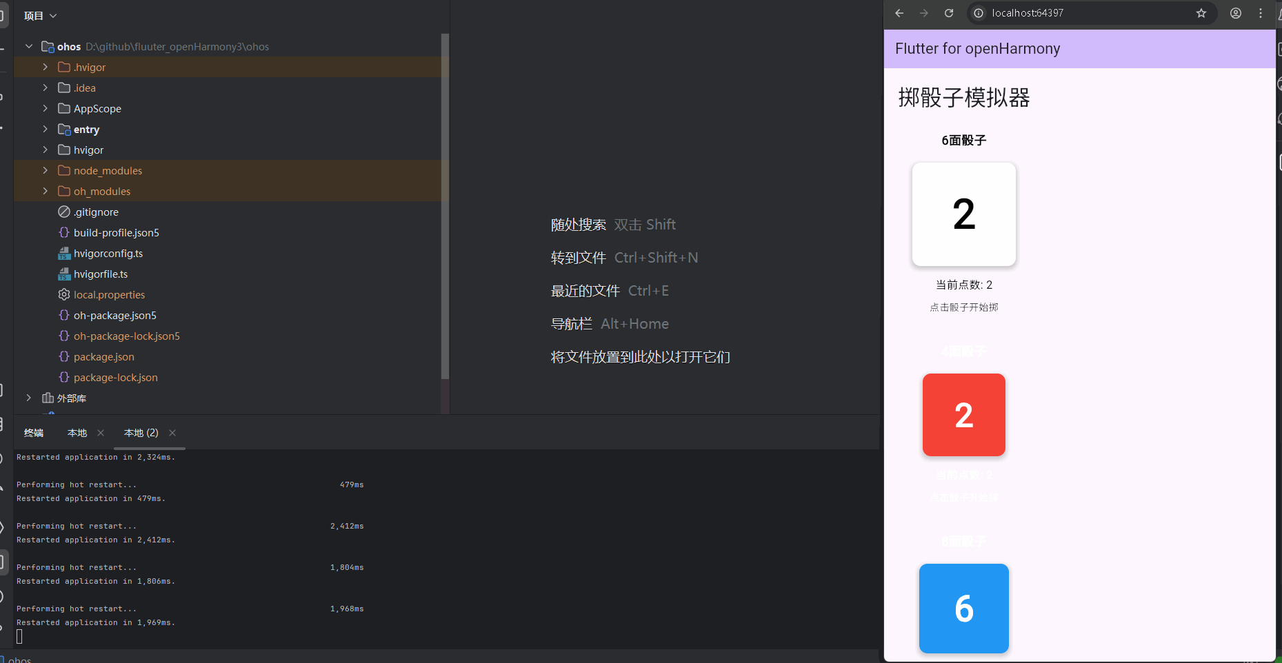This screenshot has width=1282, height=663.
Task: Expand the entry folder in project tree
Action: [45, 129]
